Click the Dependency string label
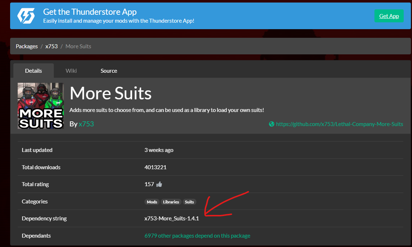This screenshot has height=247, width=412. [x=44, y=219]
